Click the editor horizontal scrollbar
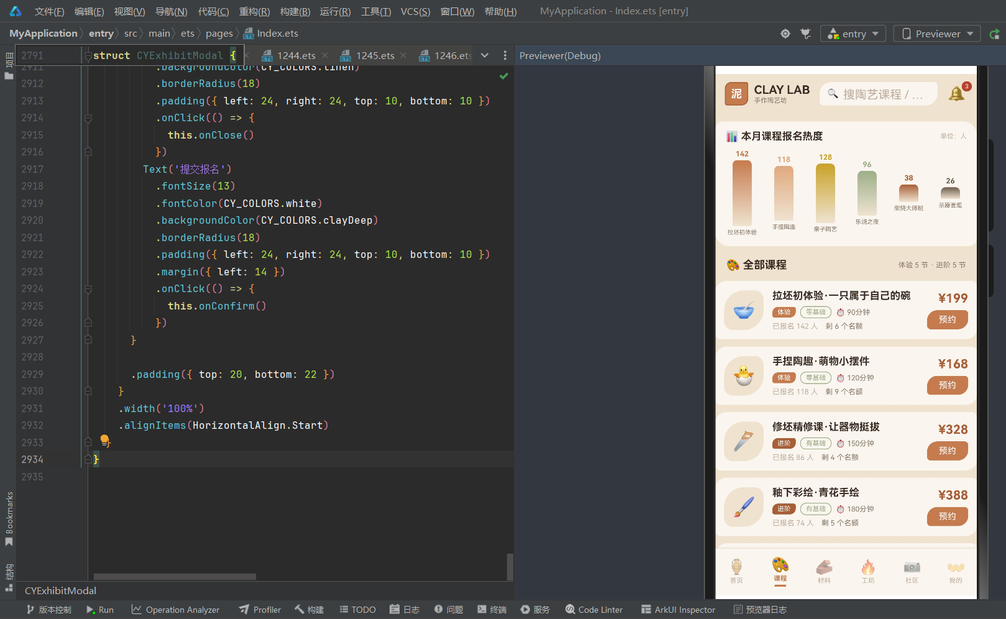1006x619 pixels. click(x=175, y=577)
